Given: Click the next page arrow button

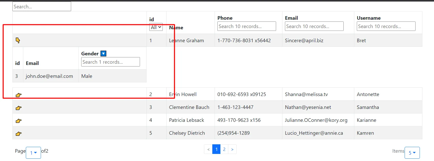Looking at the screenshot, I should 232,149.
